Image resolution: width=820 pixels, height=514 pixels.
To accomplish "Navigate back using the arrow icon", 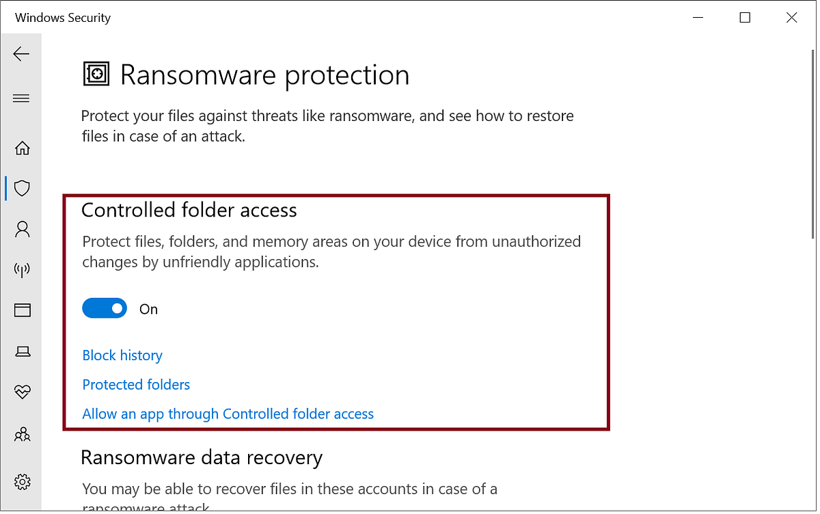I will (x=21, y=54).
